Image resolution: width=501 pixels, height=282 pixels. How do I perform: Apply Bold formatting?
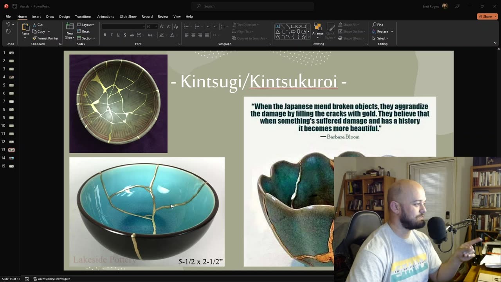(x=105, y=35)
